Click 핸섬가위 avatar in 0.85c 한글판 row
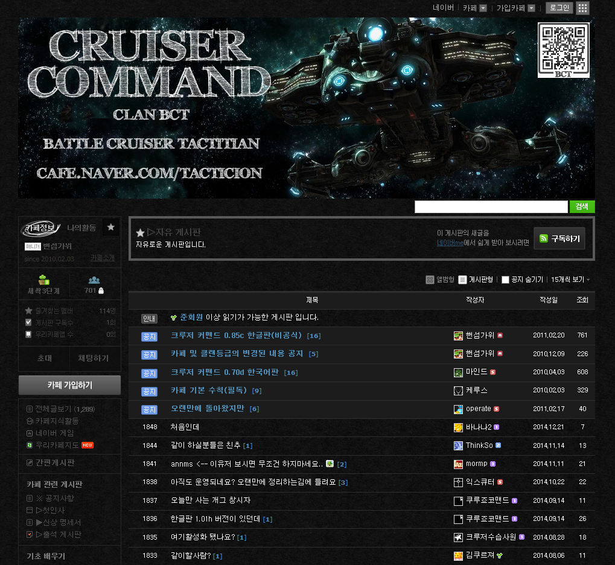Image resolution: width=615 pixels, height=565 pixels. pyautogui.click(x=458, y=336)
